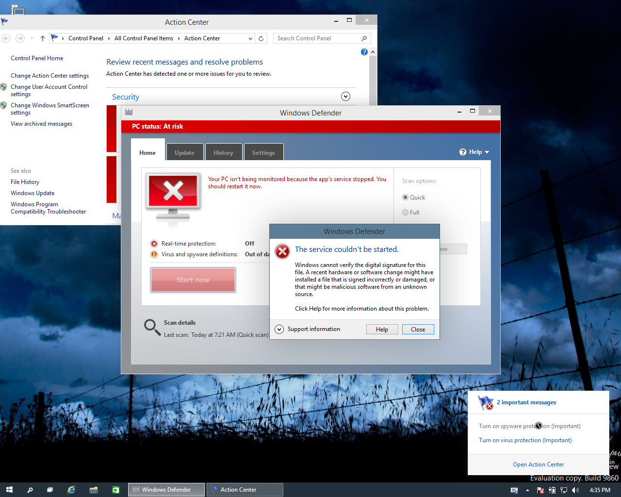Click the battery power tray icon
This screenshot has width=621, height=497.
coord(552,490)
